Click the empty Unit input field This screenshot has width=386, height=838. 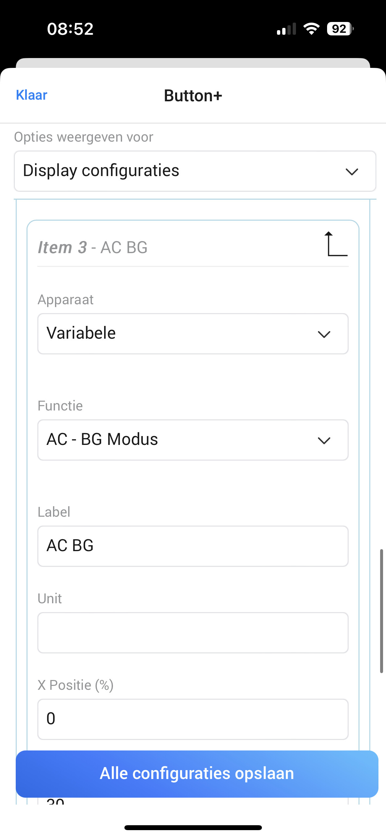193,633
